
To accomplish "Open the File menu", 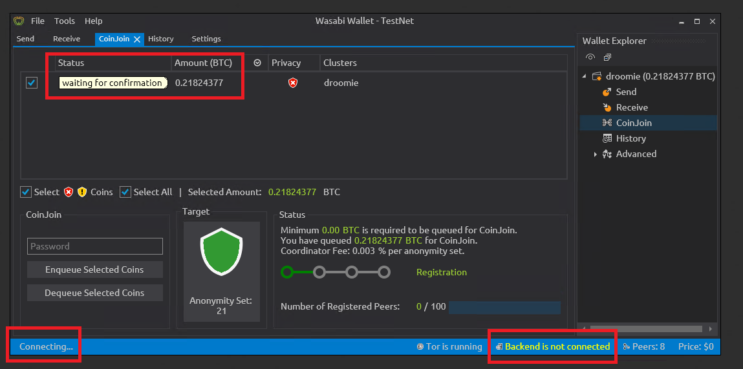I will point(38,21).
